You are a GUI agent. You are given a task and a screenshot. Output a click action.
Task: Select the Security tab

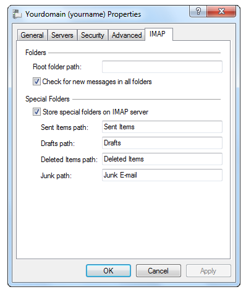[x=93, y=35]
